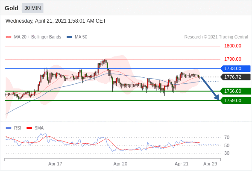This screenshot has width=252, height=171.
Task: Select the date text 'Wednesday, April 21, 2021 1:58:01 AM CET'
Action: (56, 21)
